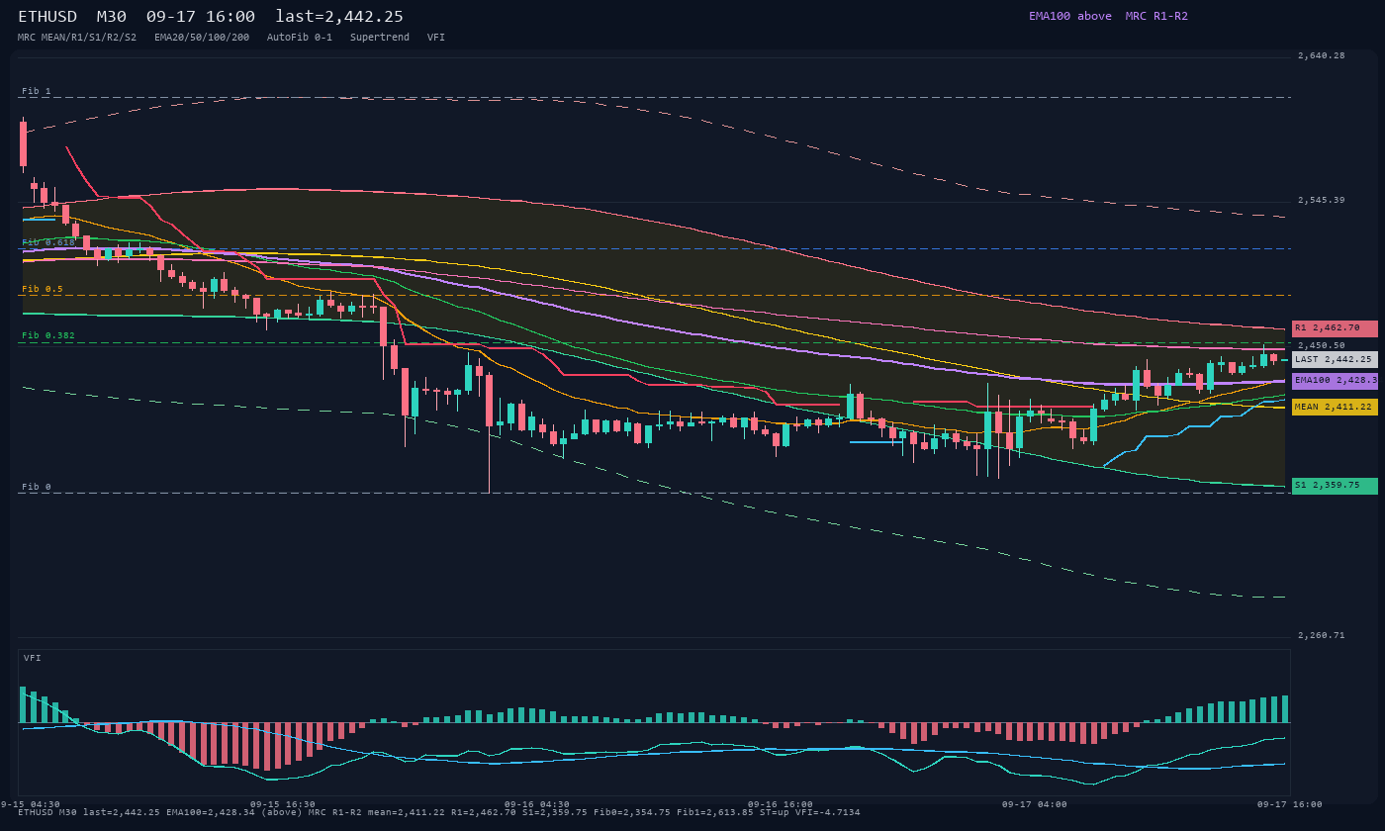Select the Supertrend legend entry
This screenshot has width=1385, height=831.
[380, 38]
